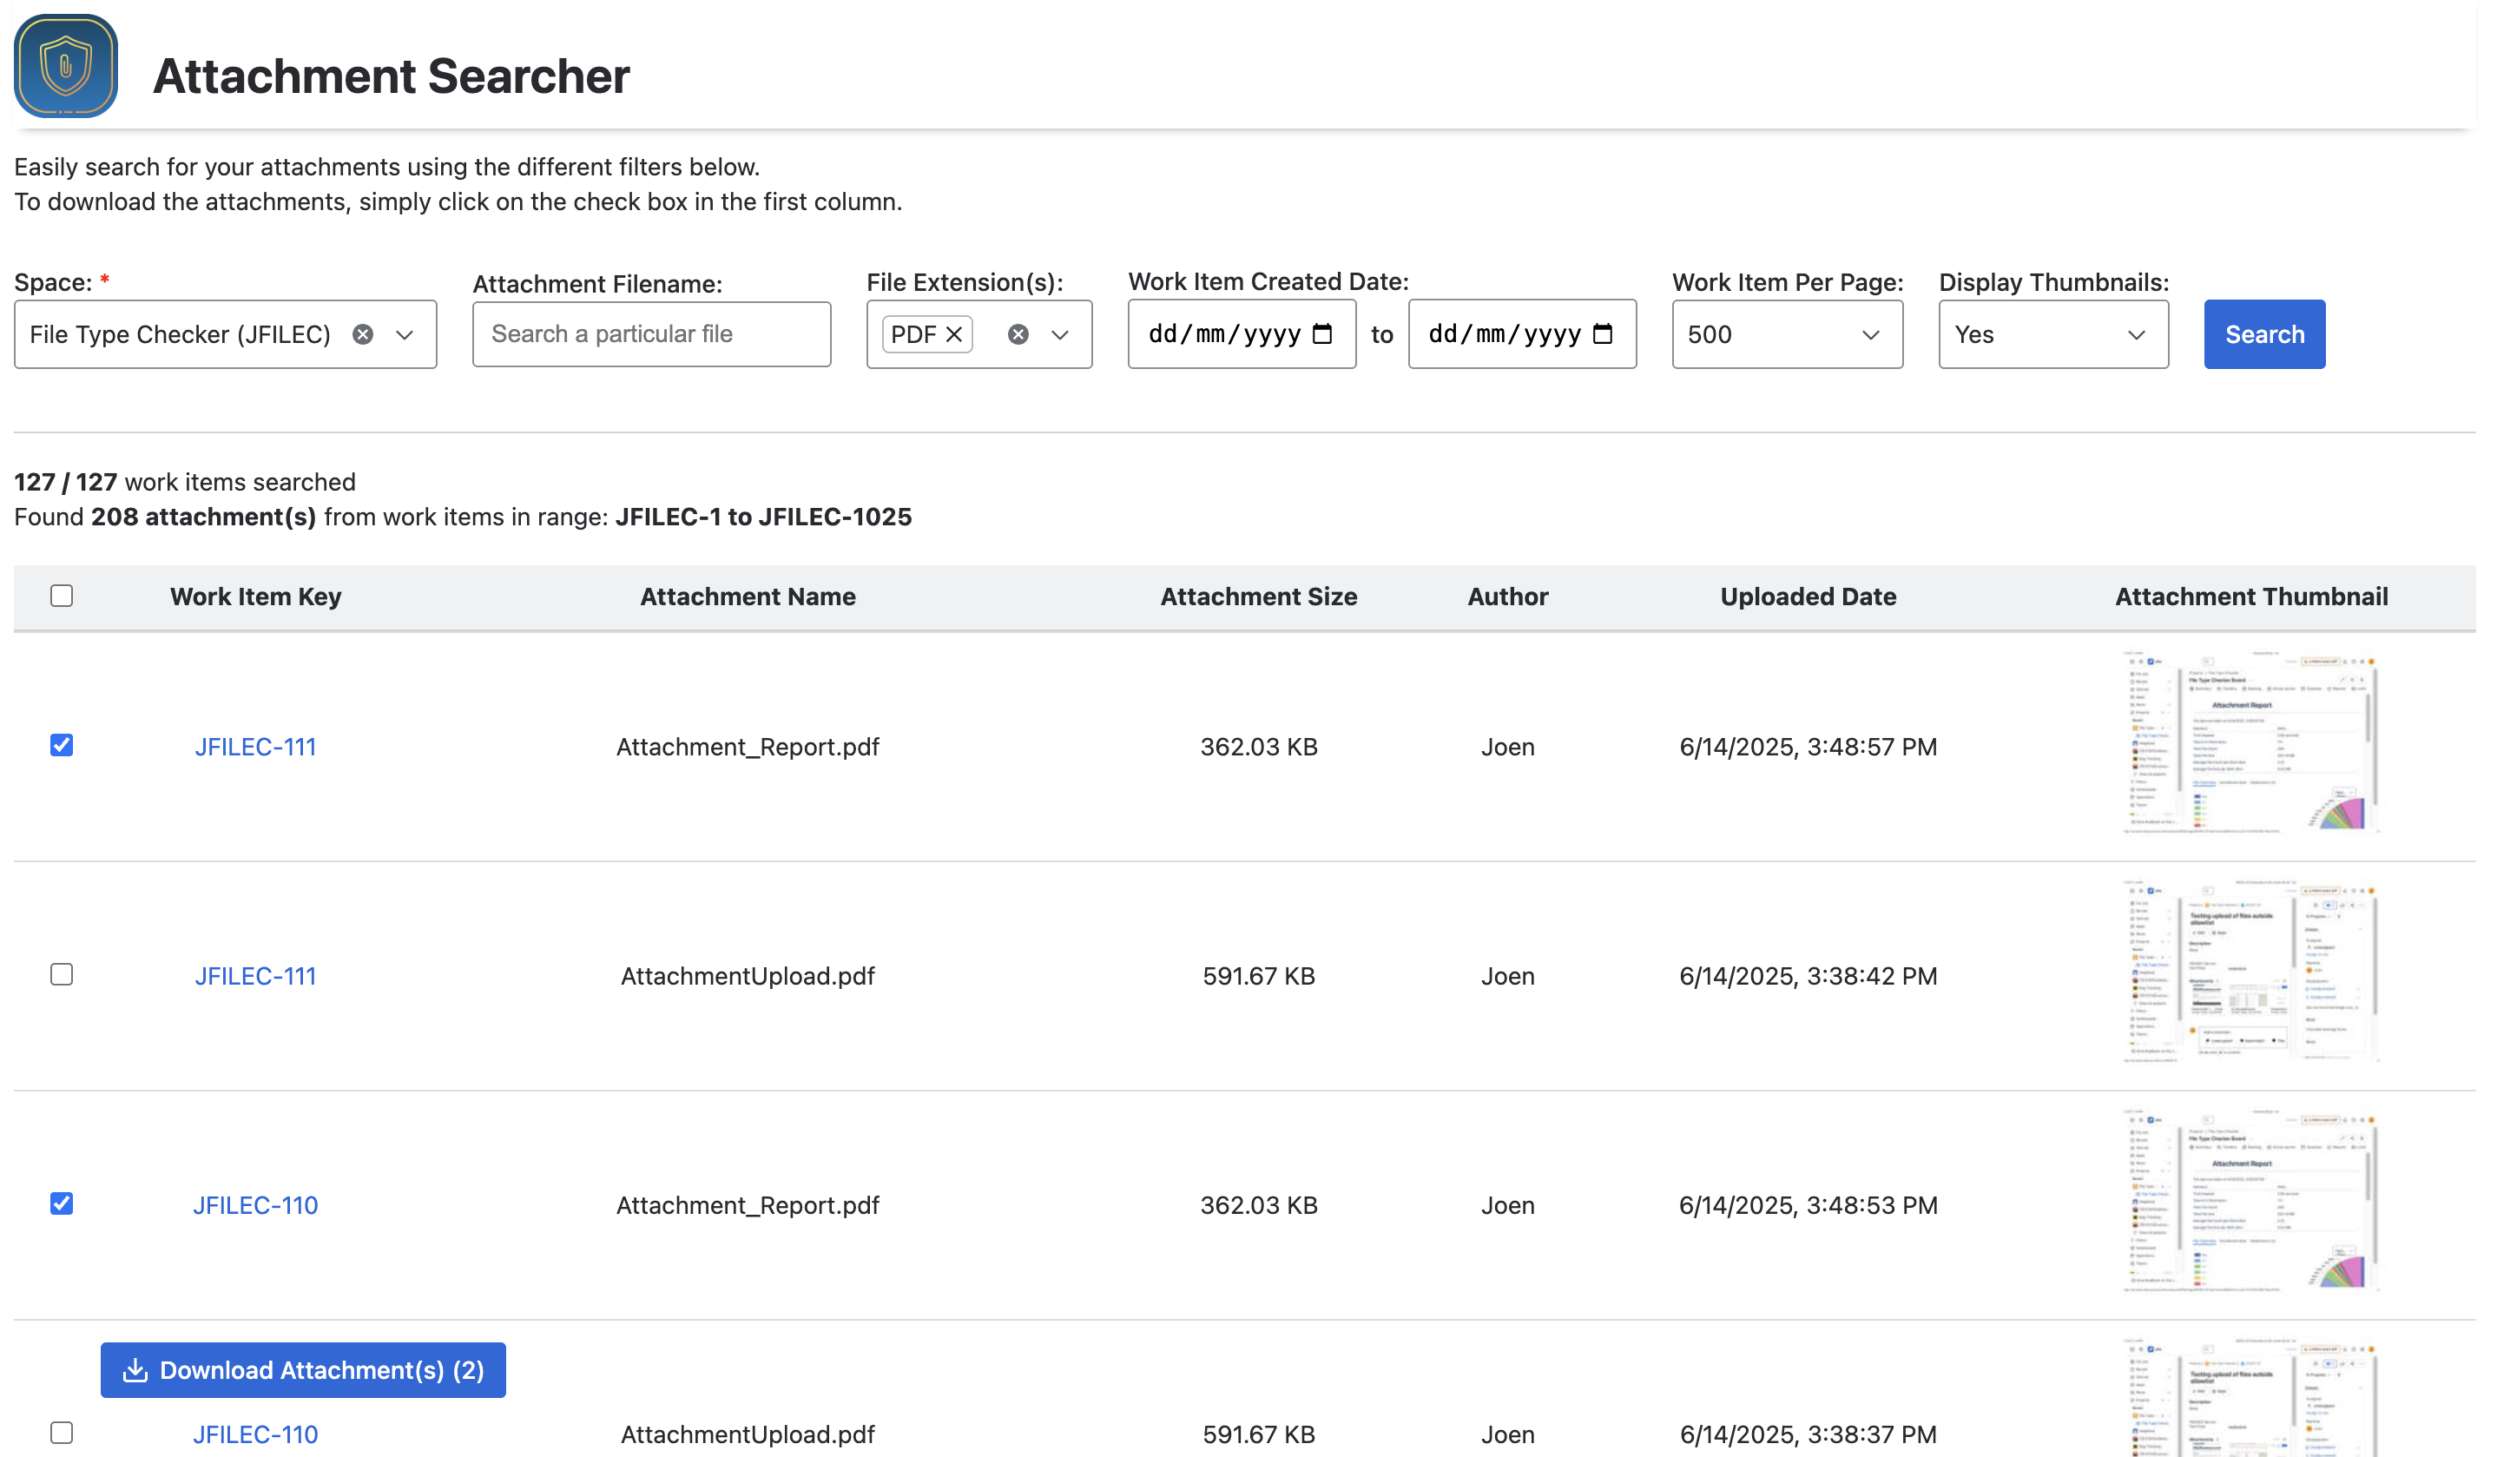Remove the PDF tag with its X
2497x1457 pixels.
954,334
